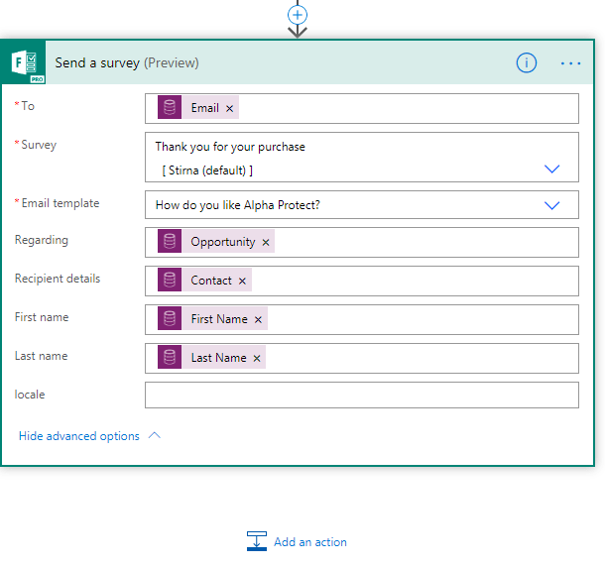The width and height of the screenshot is (605, 567).
Task: Click the Add an action link
Action: pos(309,542)
